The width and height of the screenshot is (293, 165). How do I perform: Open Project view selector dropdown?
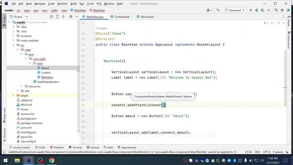(x=19, y=16)
